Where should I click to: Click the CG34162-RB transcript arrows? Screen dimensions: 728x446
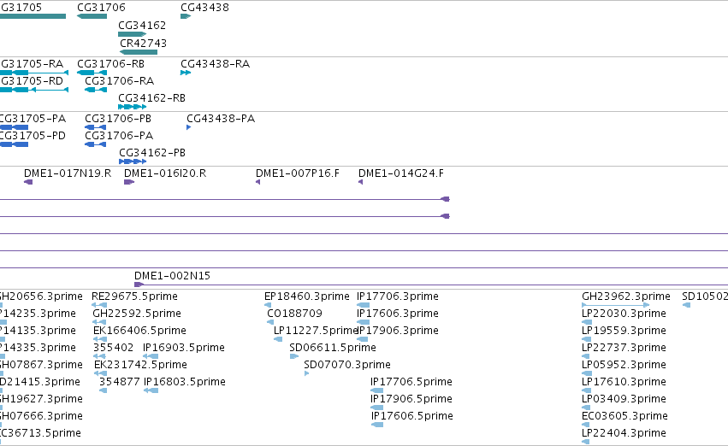(133, 107)
